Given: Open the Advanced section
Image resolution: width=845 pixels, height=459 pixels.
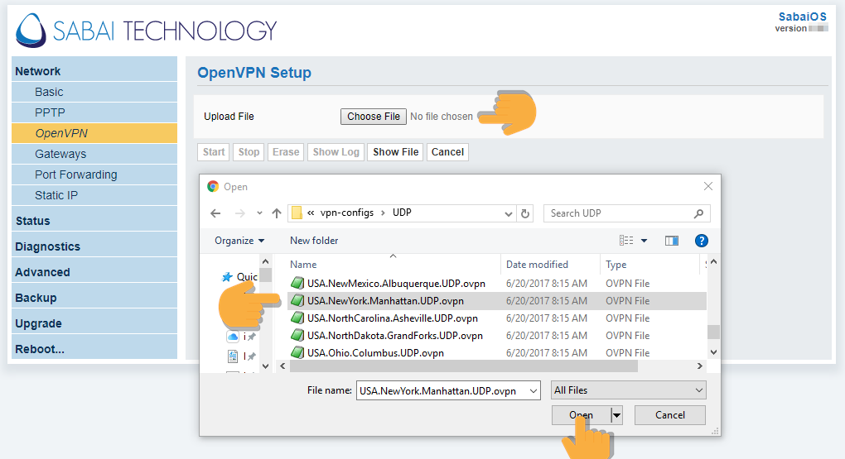Looking at the screenshot, I should coord(94,272).
